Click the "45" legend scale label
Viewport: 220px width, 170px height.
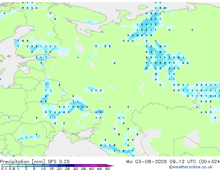point(99,169)
